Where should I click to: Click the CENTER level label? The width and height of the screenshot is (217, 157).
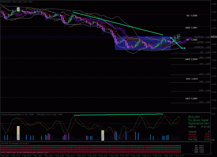coord(200,42)
